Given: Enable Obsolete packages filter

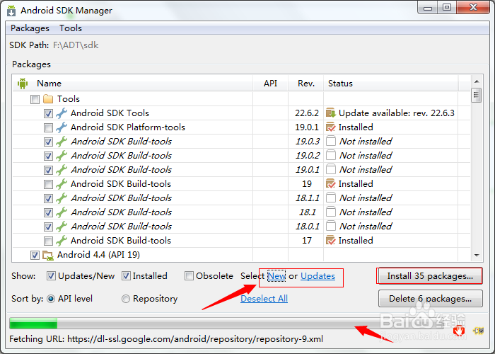Looking at the screenshot, I should pos(189,276).
